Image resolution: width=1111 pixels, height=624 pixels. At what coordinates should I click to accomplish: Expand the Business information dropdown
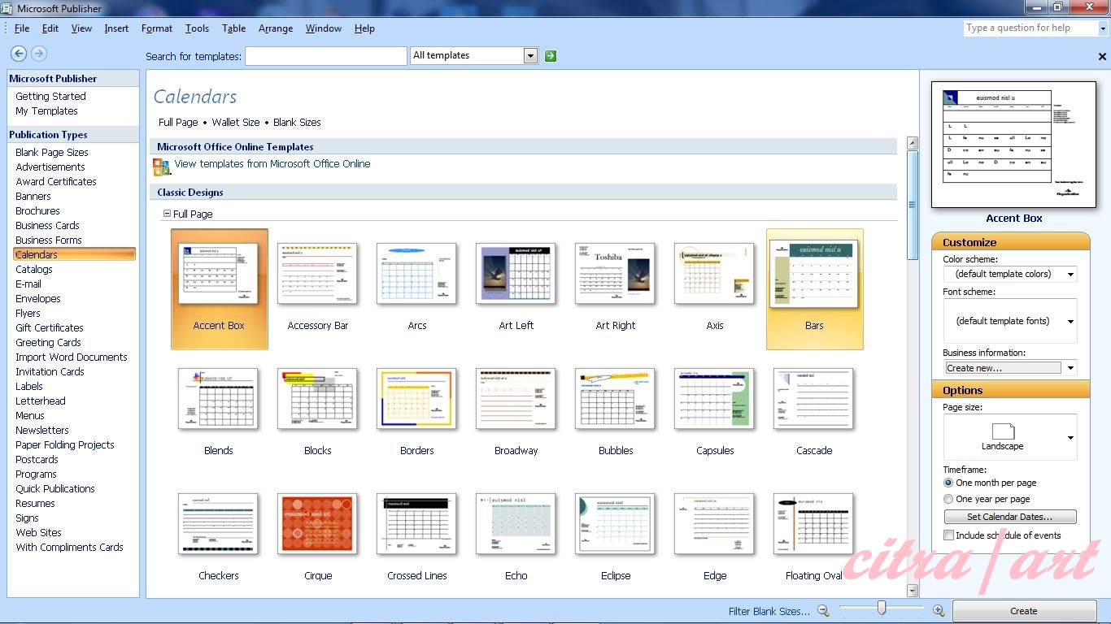click(x=1070, y=368)
